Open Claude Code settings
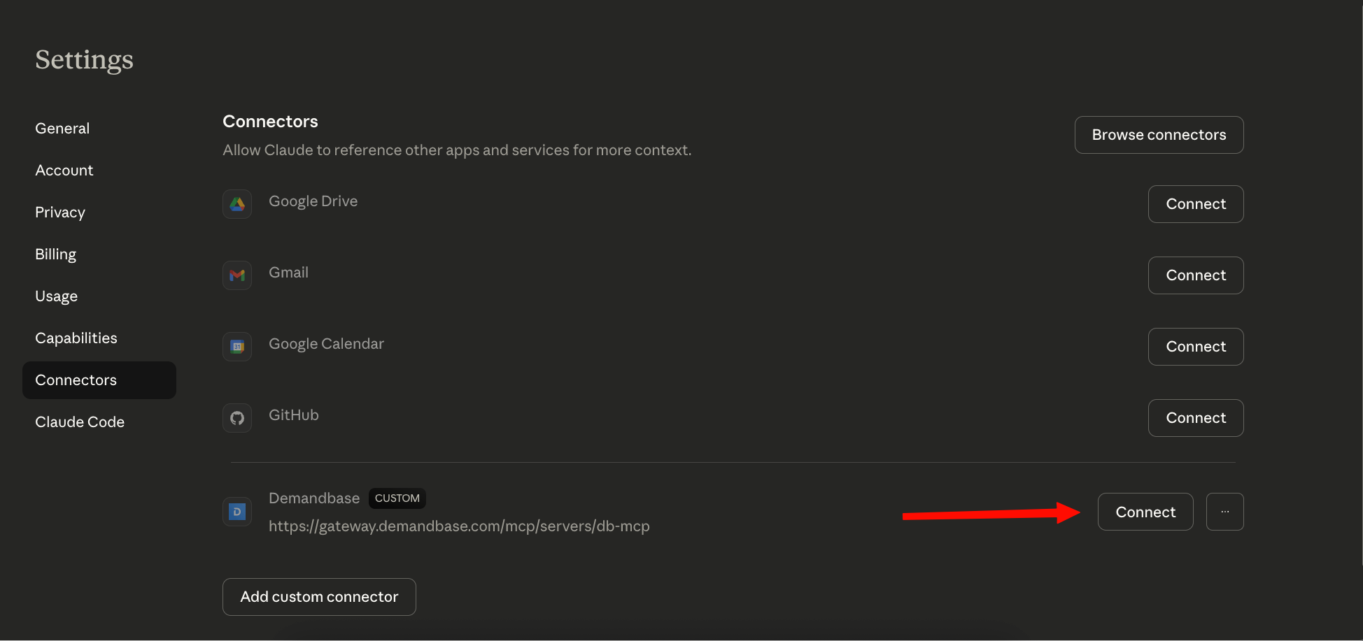This screenshot has height=641, width=1363. coord(80,422)
